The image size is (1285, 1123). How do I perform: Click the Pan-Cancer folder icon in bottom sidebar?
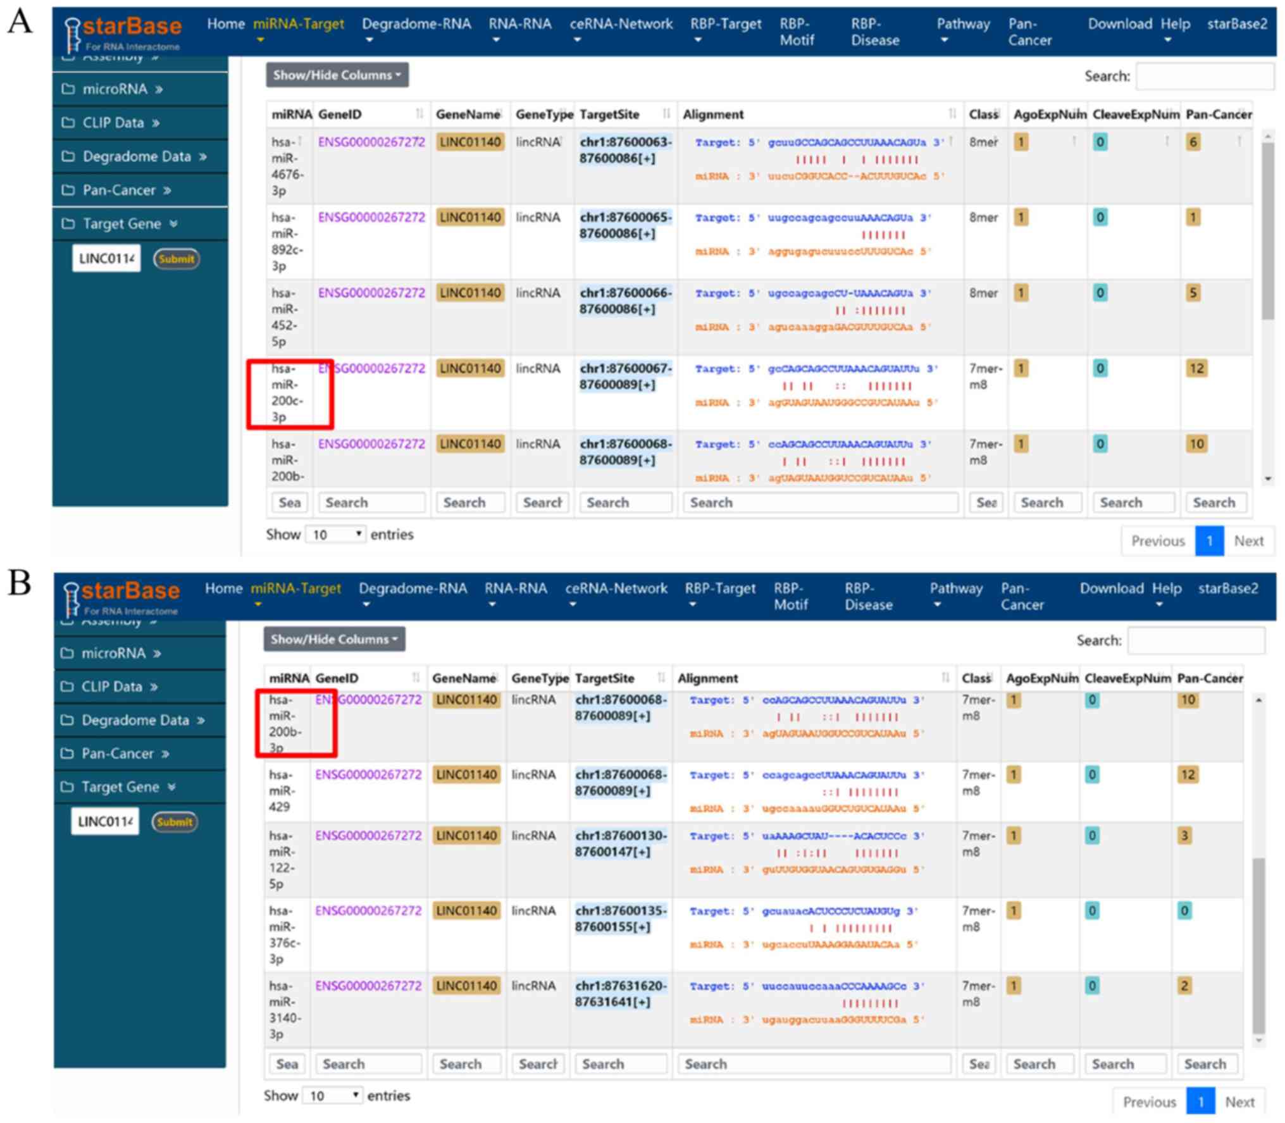pyautogui.click(x=66, y=753)
